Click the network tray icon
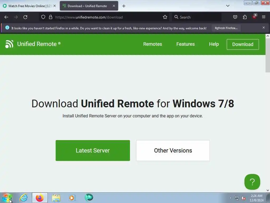This screenshot has width=270, height=203. click(237, 198)
